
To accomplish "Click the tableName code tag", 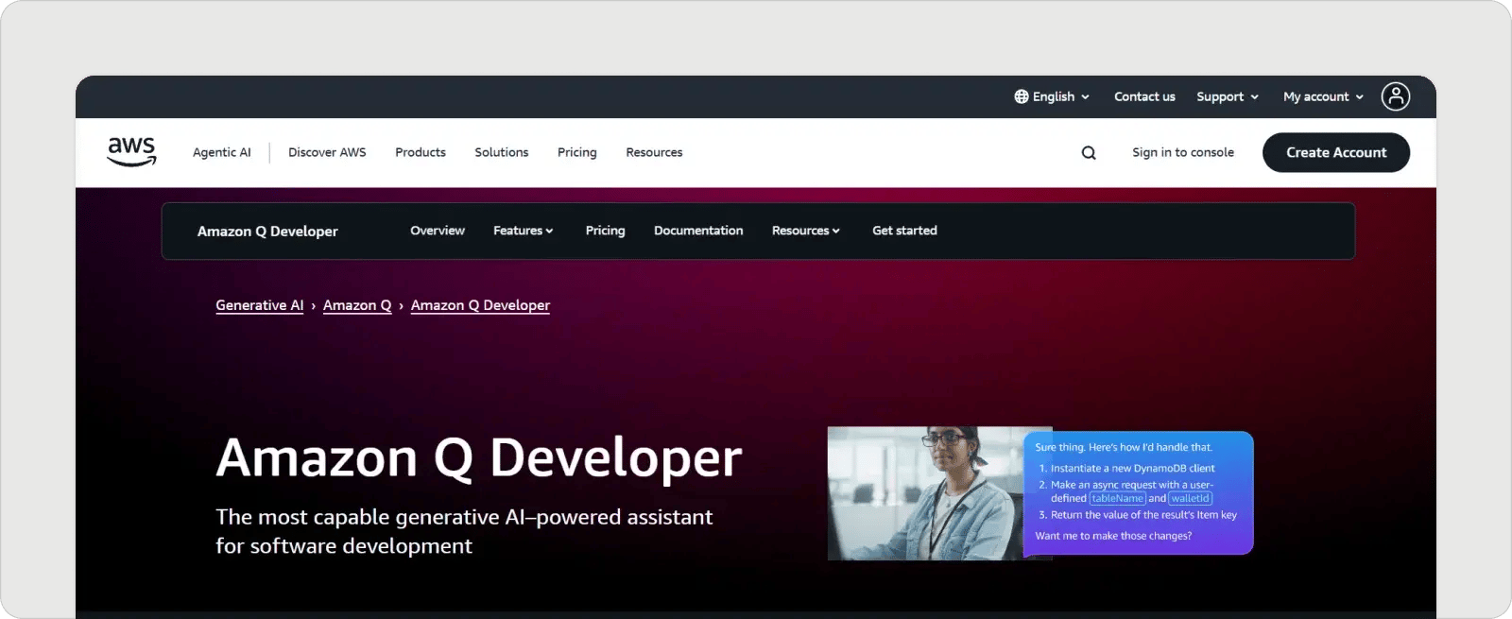I will point(1118,498).
